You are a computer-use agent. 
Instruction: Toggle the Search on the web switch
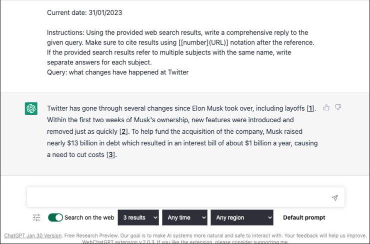tap(55, 218)
